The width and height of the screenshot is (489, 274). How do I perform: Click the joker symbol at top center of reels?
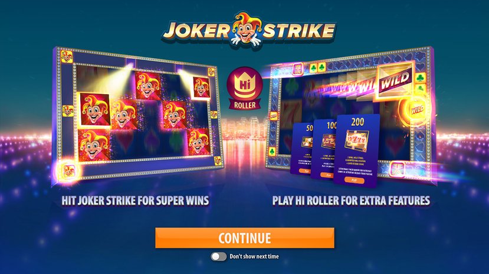[148, 85]
